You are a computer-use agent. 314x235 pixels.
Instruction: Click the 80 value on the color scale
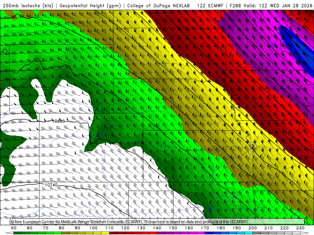tap(62, 228)
